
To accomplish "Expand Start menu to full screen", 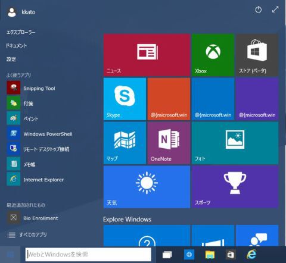I will pyautogui.click(x=275, y=10).
